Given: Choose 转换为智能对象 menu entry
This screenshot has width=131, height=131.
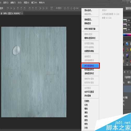Looking at the screenshot, I should (90, 29).
